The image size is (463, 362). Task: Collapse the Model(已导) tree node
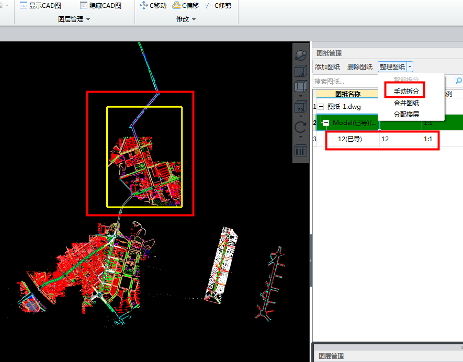coord(326,123)
